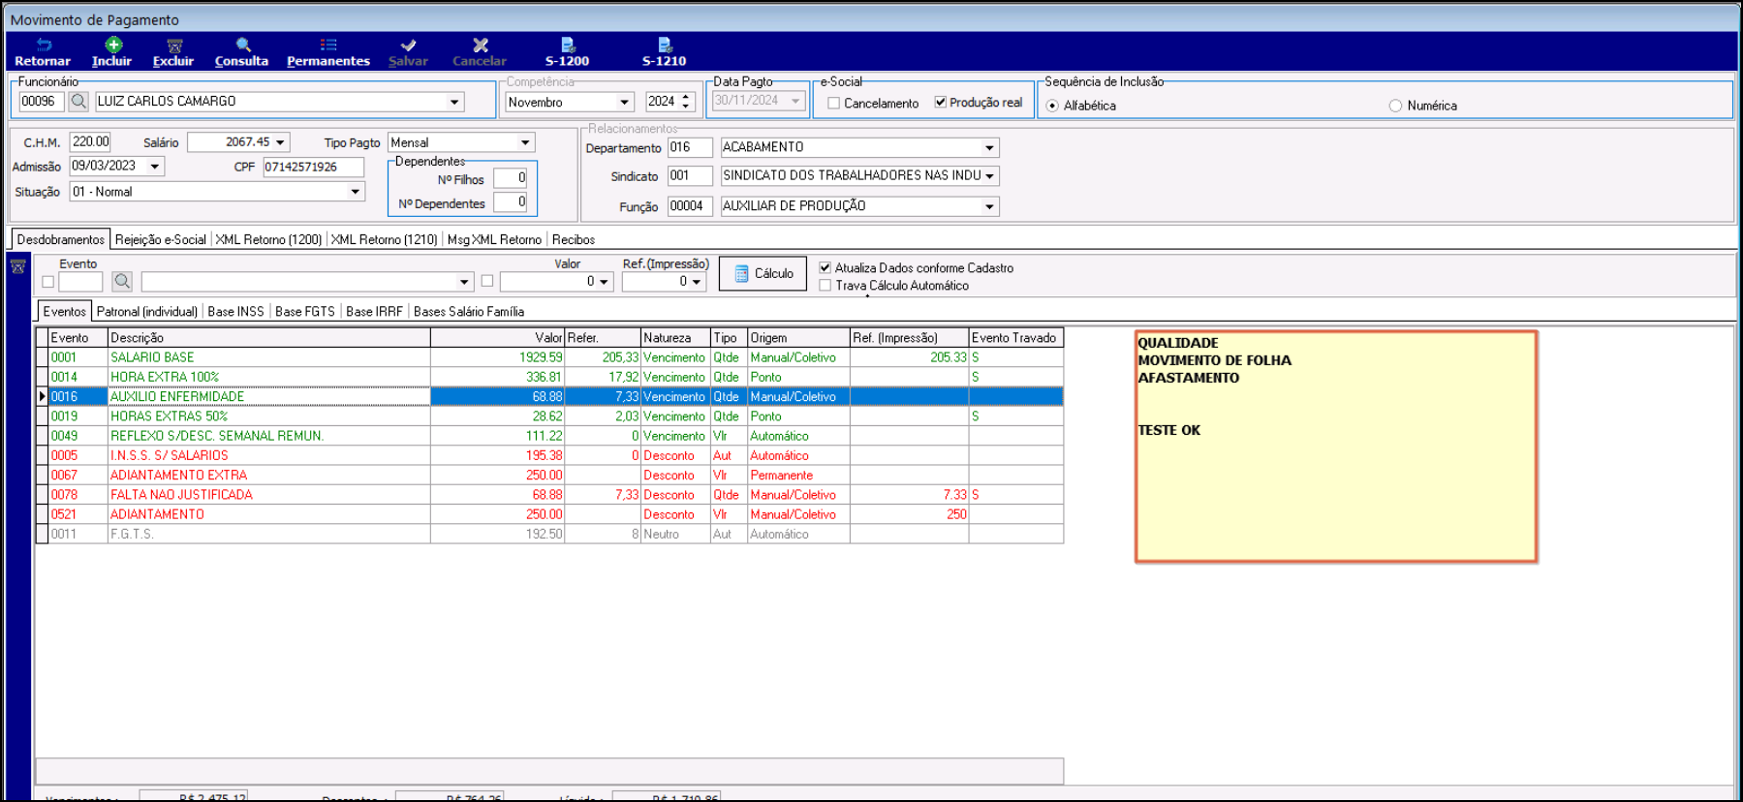1743x802 pixels.
Task: Click the C.H.M. field 220.00
Action: click(x=90, y=141)
